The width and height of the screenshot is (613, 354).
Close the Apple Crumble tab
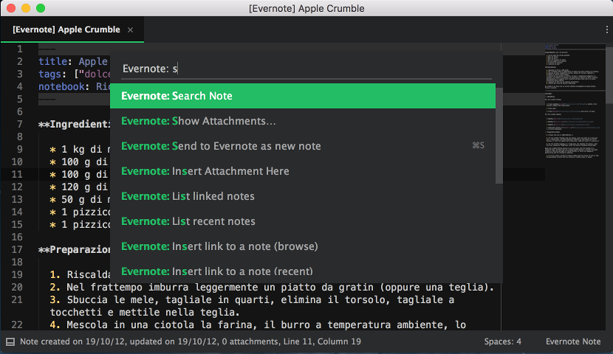[131, 29]
